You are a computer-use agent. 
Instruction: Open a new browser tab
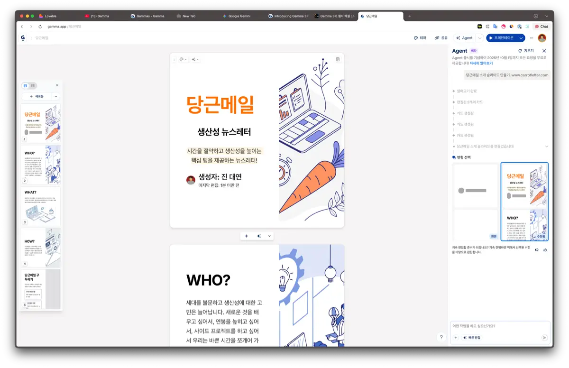click(410, 16)
